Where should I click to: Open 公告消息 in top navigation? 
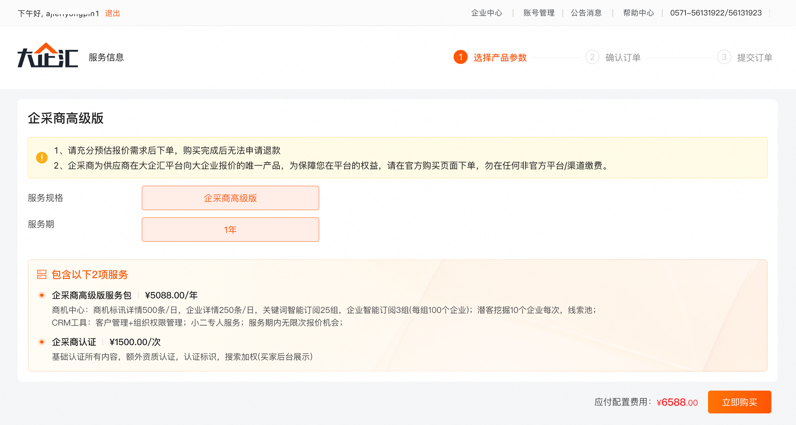click(x=586, y=13)
